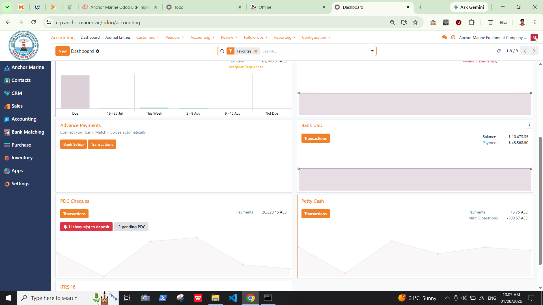This screenshot has width=543, height=305.
Task: Open Chrome tab search dropdown
Action: coord(7,7)
